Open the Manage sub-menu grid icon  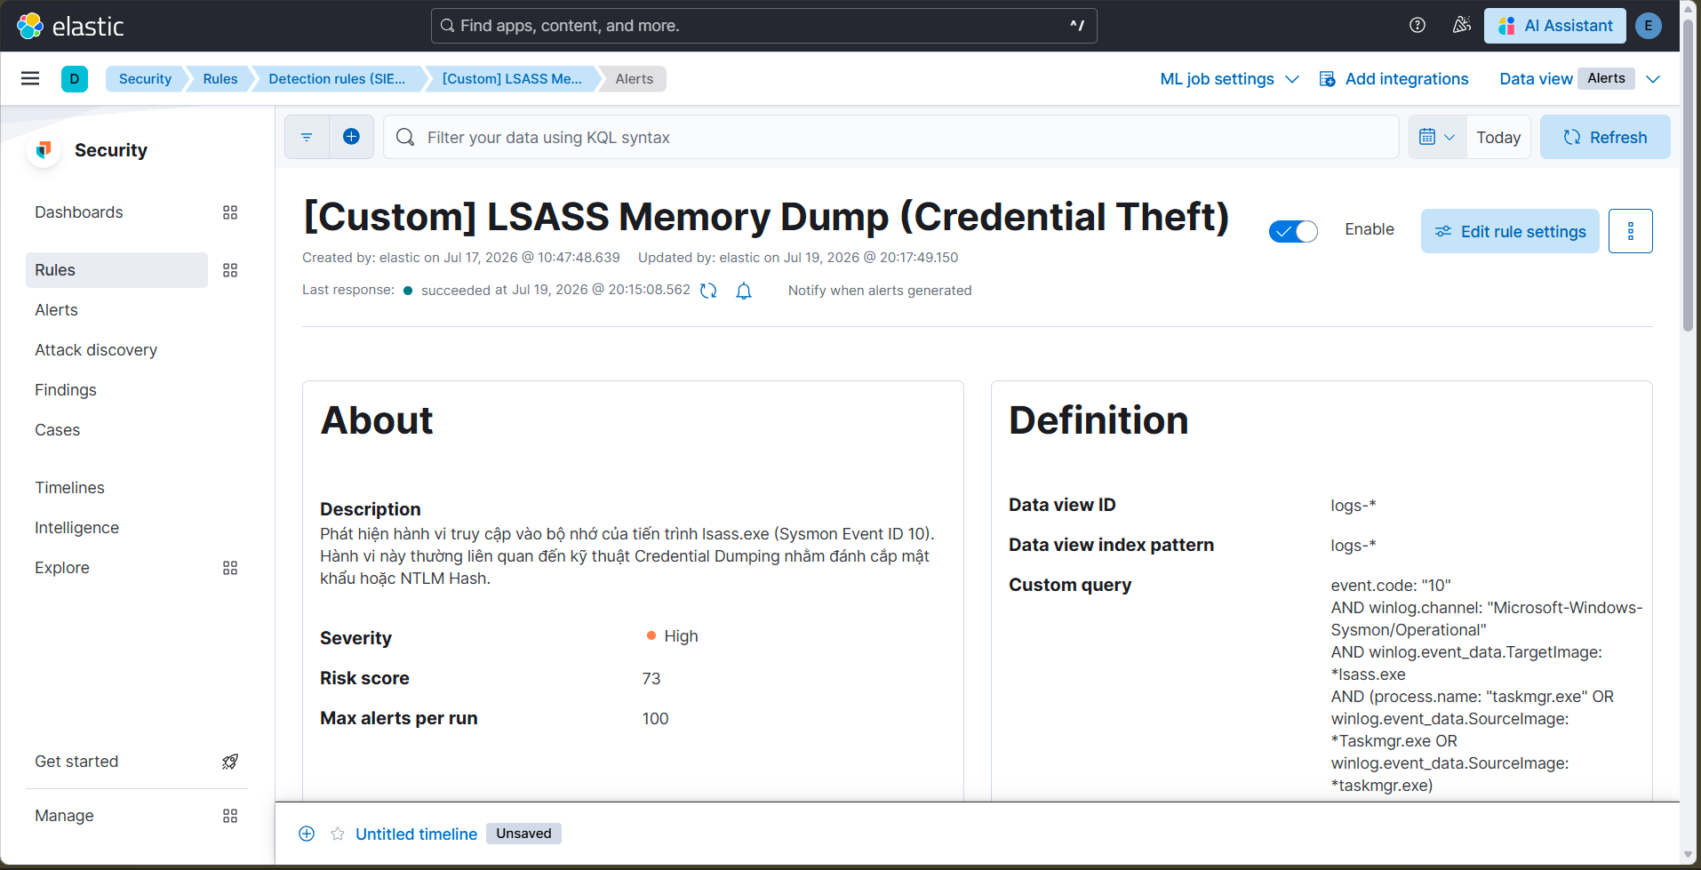[x=230, y=816]
